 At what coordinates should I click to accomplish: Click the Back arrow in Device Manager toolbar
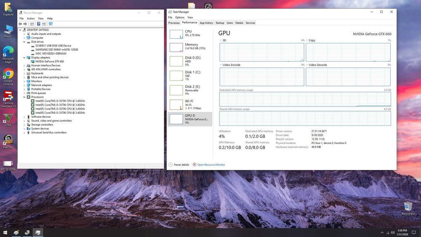point(20,24)
